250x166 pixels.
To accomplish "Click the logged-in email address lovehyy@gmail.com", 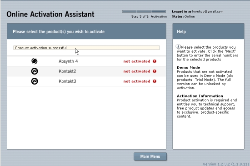I will [x=208, y=11].
